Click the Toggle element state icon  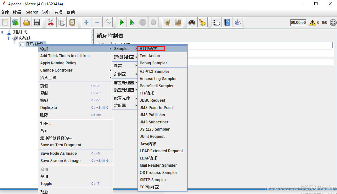[108, 22]
